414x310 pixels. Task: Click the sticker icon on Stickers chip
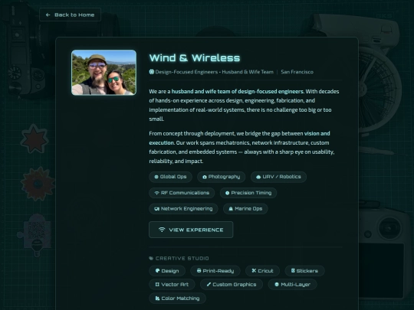coord(293,270)
